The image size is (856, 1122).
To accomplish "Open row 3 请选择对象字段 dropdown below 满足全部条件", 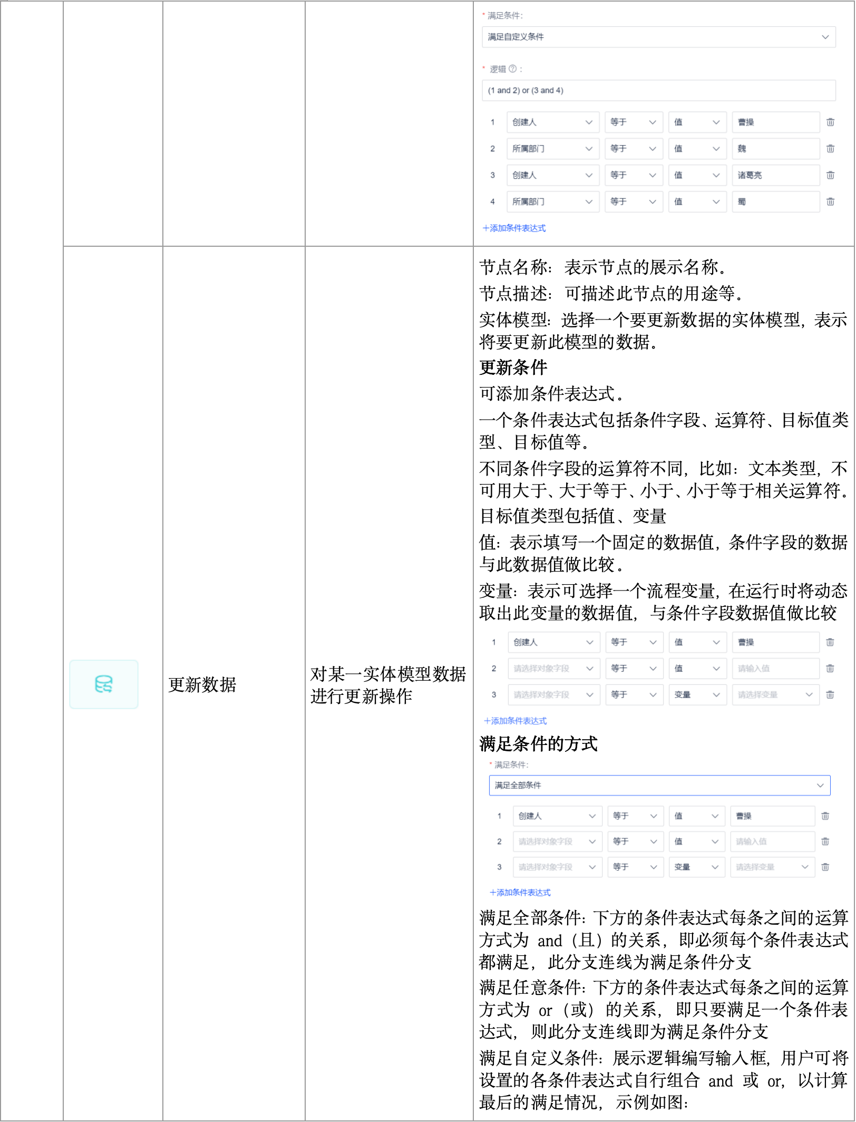I will click(x=557, y=867).
